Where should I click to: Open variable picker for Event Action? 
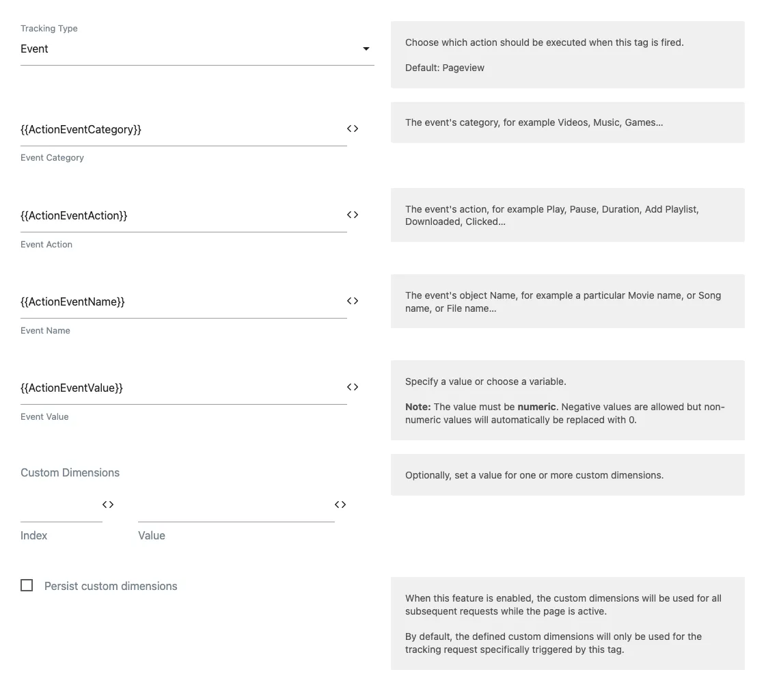point(353,215)
